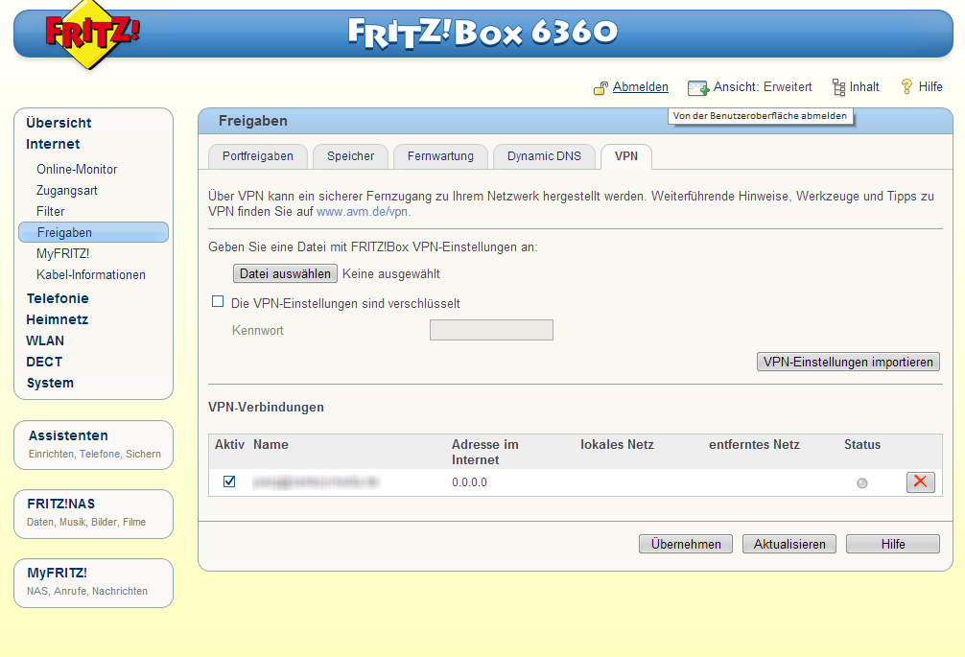Uncheck the Aktiv checkbox for the VPN connection
965x657 pixels.
coord(229,481)
